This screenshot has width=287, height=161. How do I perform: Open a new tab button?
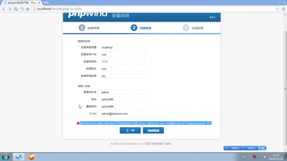click(46, 3)
